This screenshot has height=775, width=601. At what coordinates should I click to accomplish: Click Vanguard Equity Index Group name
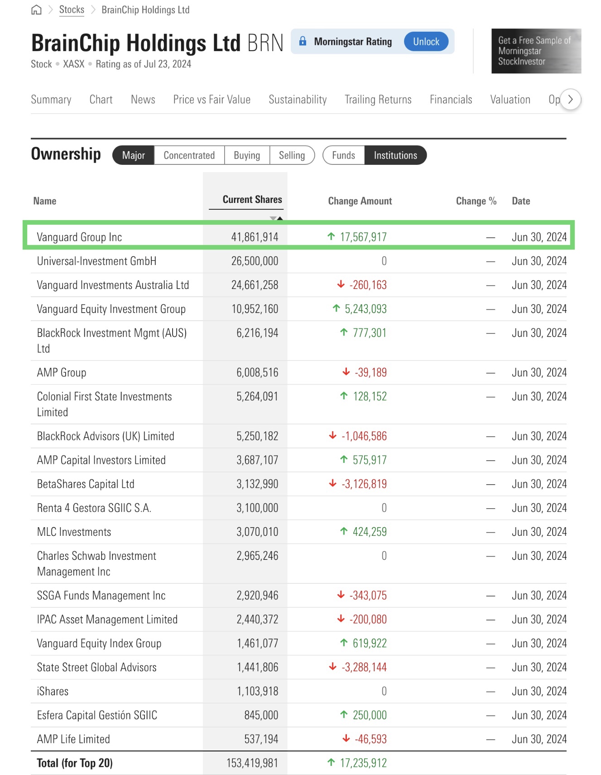99,644
